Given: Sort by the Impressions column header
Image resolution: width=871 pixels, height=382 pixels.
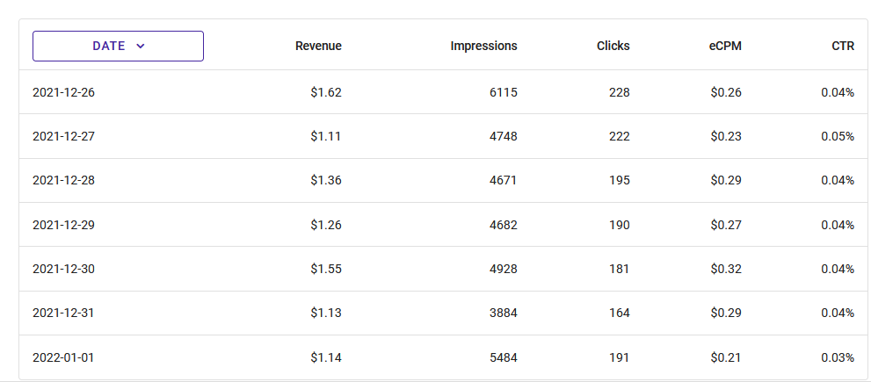Looking at the screenshot, I should [483, 47].
